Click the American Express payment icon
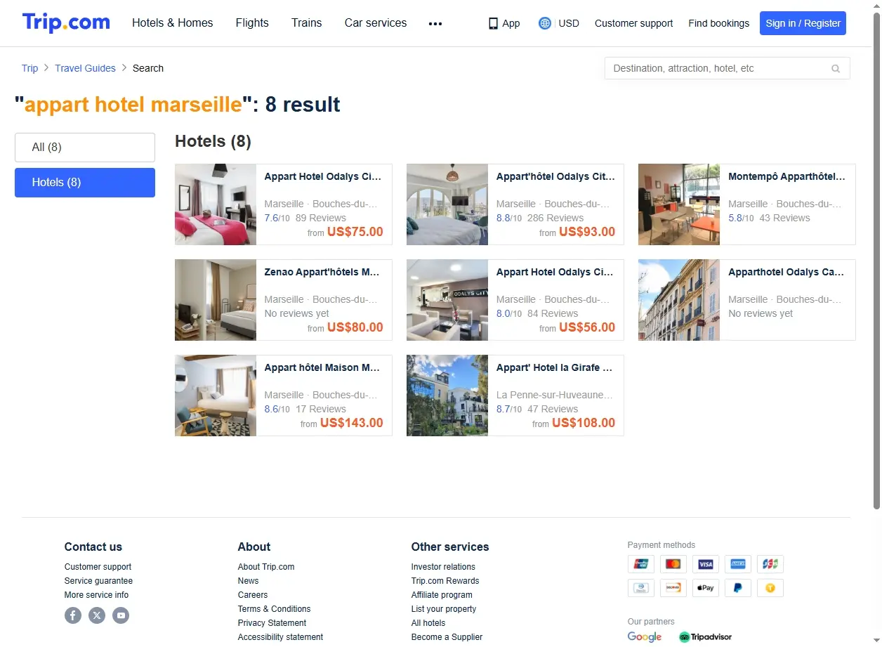The width and height of the screenshot is (882, 647). point(738,564)
